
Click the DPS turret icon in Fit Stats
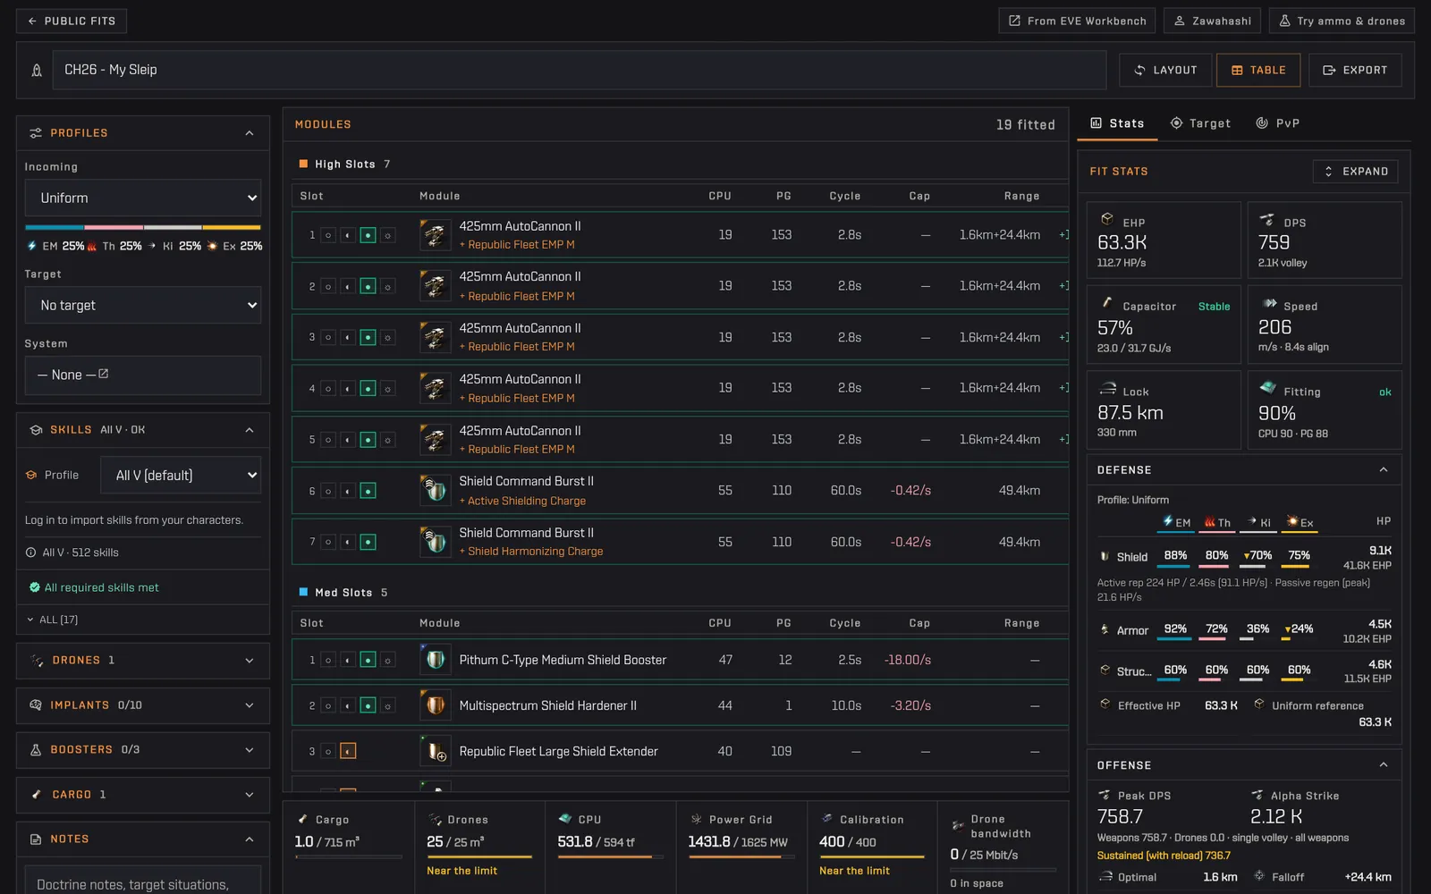(1267, 219)
